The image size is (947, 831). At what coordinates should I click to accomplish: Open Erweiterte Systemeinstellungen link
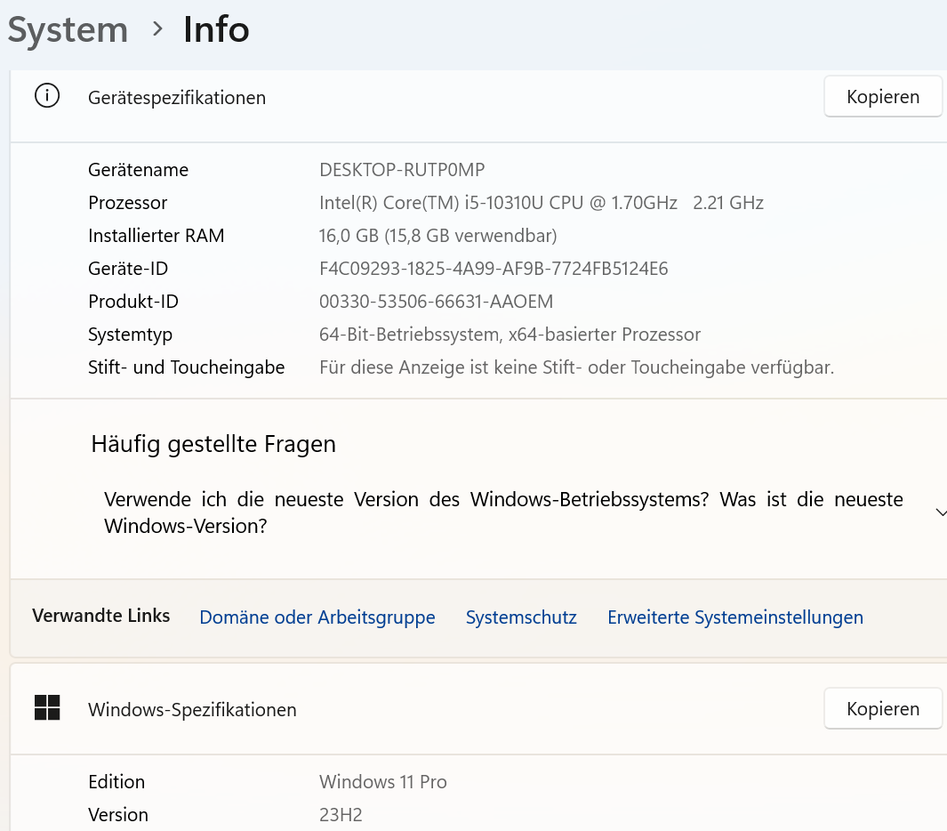click(x=735, y=617)
